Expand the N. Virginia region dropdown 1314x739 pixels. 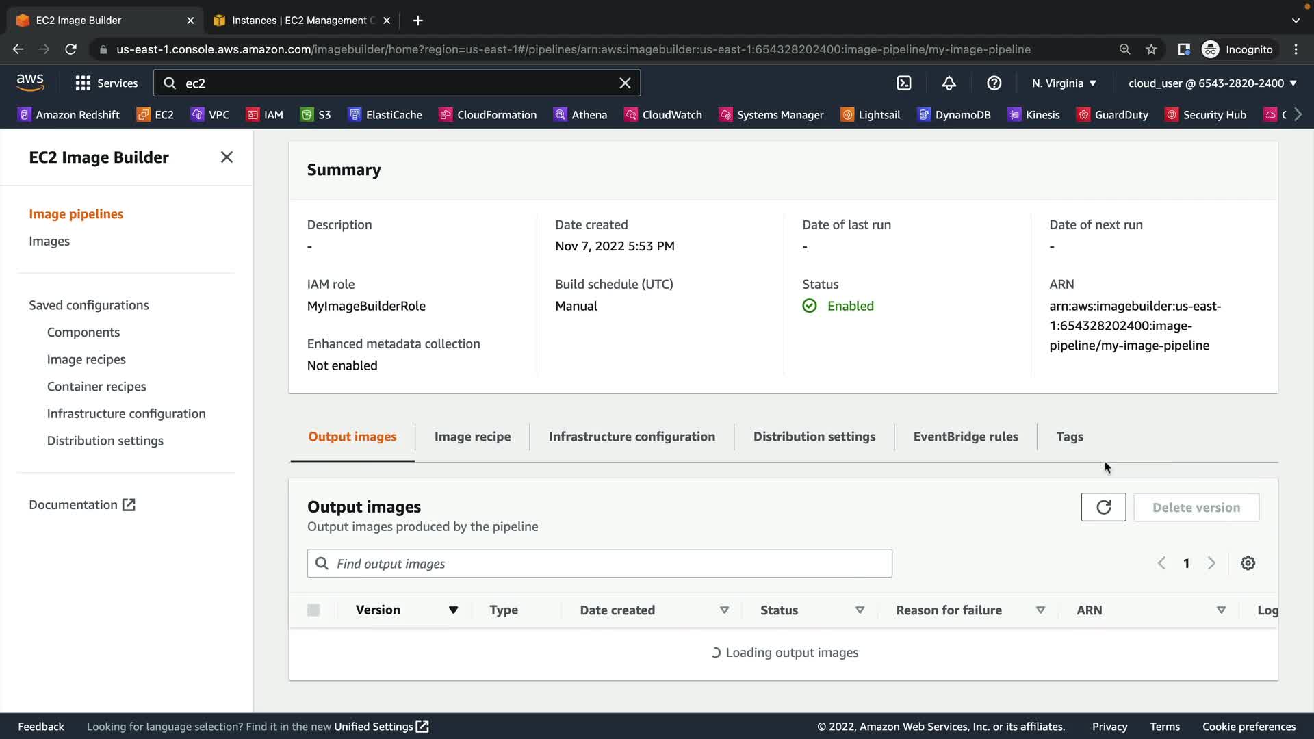(x=1064, y=83)
